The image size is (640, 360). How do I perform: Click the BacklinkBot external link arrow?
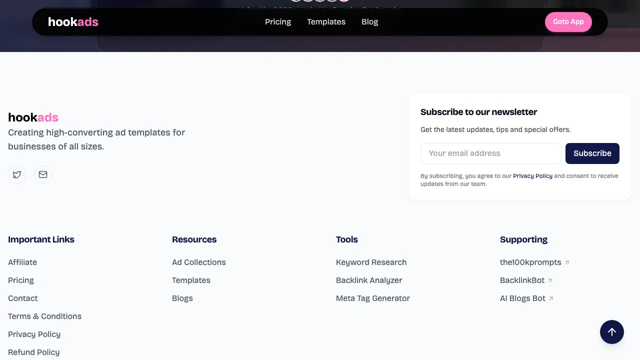550,280
